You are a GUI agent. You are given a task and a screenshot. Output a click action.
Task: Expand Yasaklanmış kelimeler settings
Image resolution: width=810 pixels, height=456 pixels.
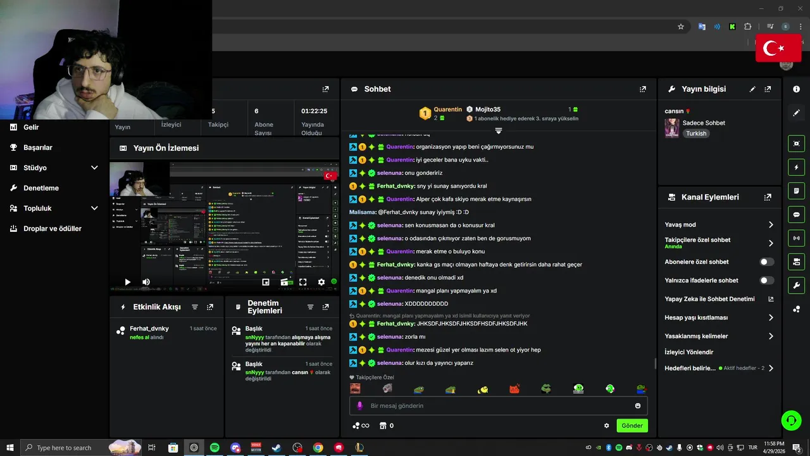[771, 336]
